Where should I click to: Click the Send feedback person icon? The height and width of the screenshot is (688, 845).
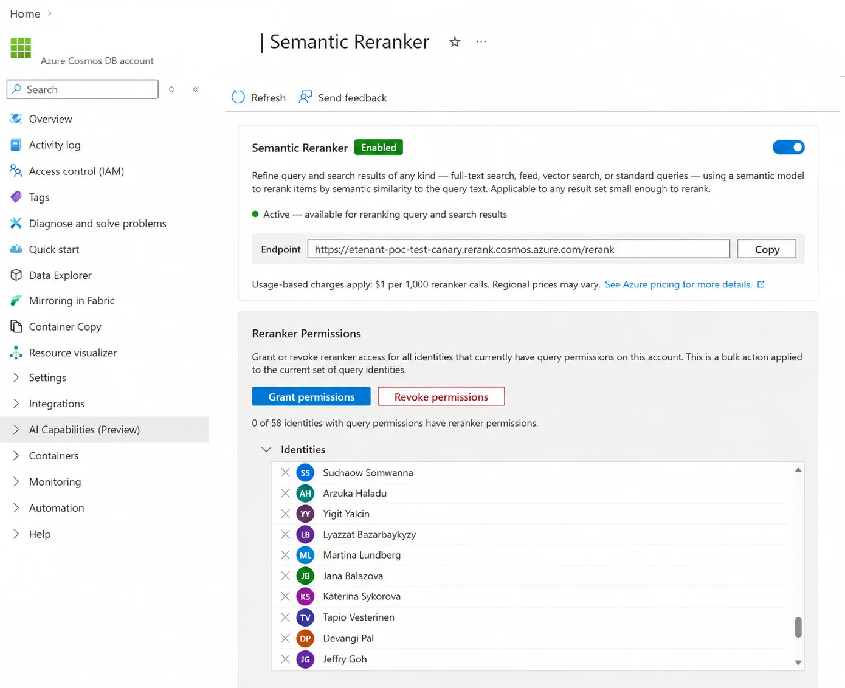click(x=305, y=97)
